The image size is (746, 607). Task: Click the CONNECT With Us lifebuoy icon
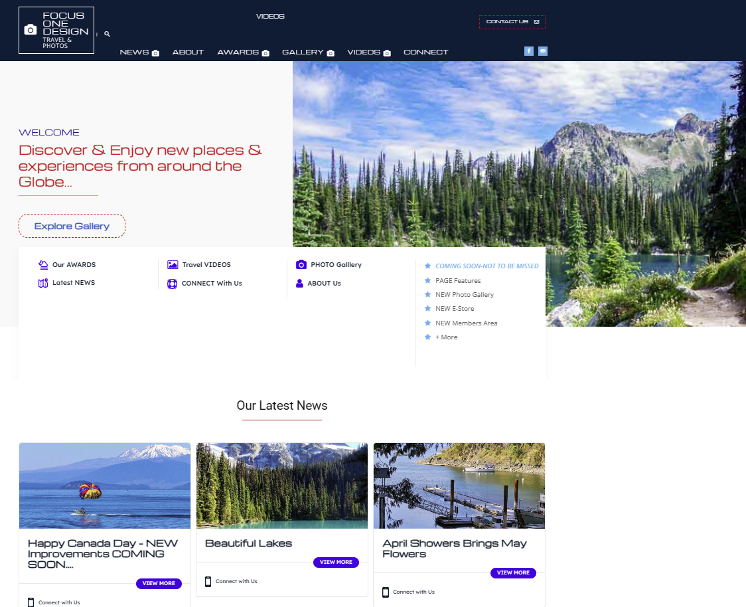click(173, 284)
